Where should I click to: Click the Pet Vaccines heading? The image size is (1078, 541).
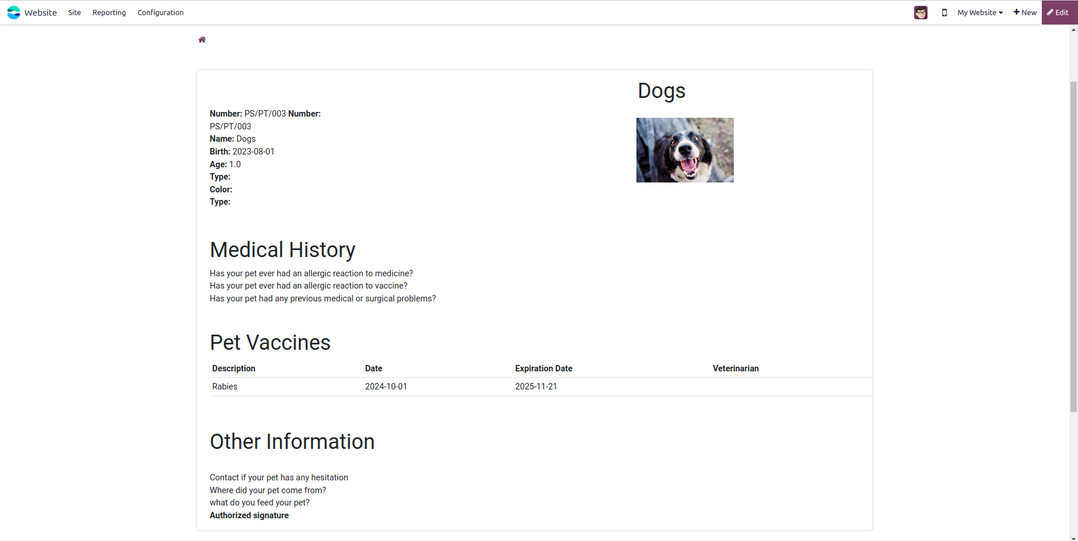(270, 342)
